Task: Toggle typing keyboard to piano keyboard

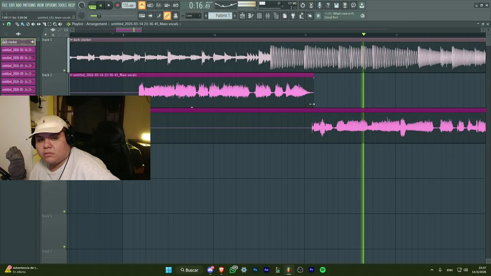Action: coord(142,16)
